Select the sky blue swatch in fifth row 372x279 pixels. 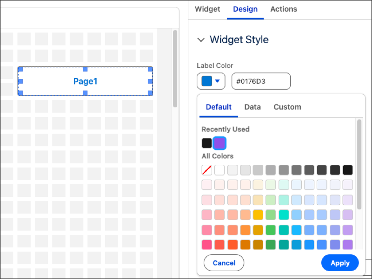coord(297,230)
